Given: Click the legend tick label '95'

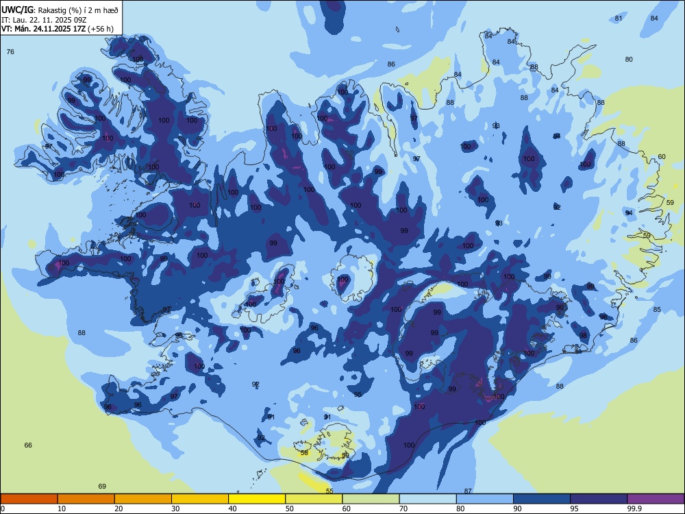Looking at the screenshot, I should 575,509.
